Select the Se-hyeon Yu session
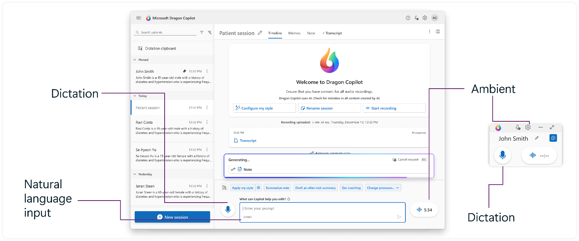Screen dimensions: 579x241 coord(172,155)
